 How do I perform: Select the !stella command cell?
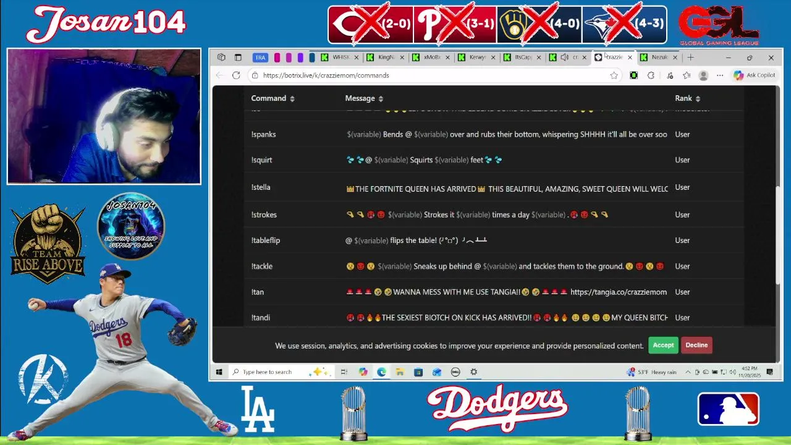coord(261,187)
